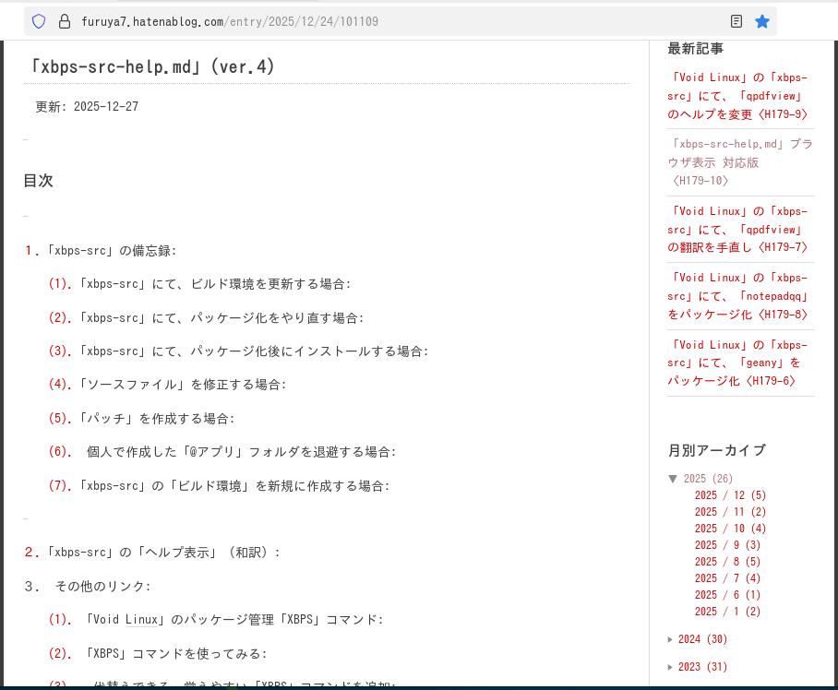Click the text 3. その他のリンク

(x=87, y=586)
